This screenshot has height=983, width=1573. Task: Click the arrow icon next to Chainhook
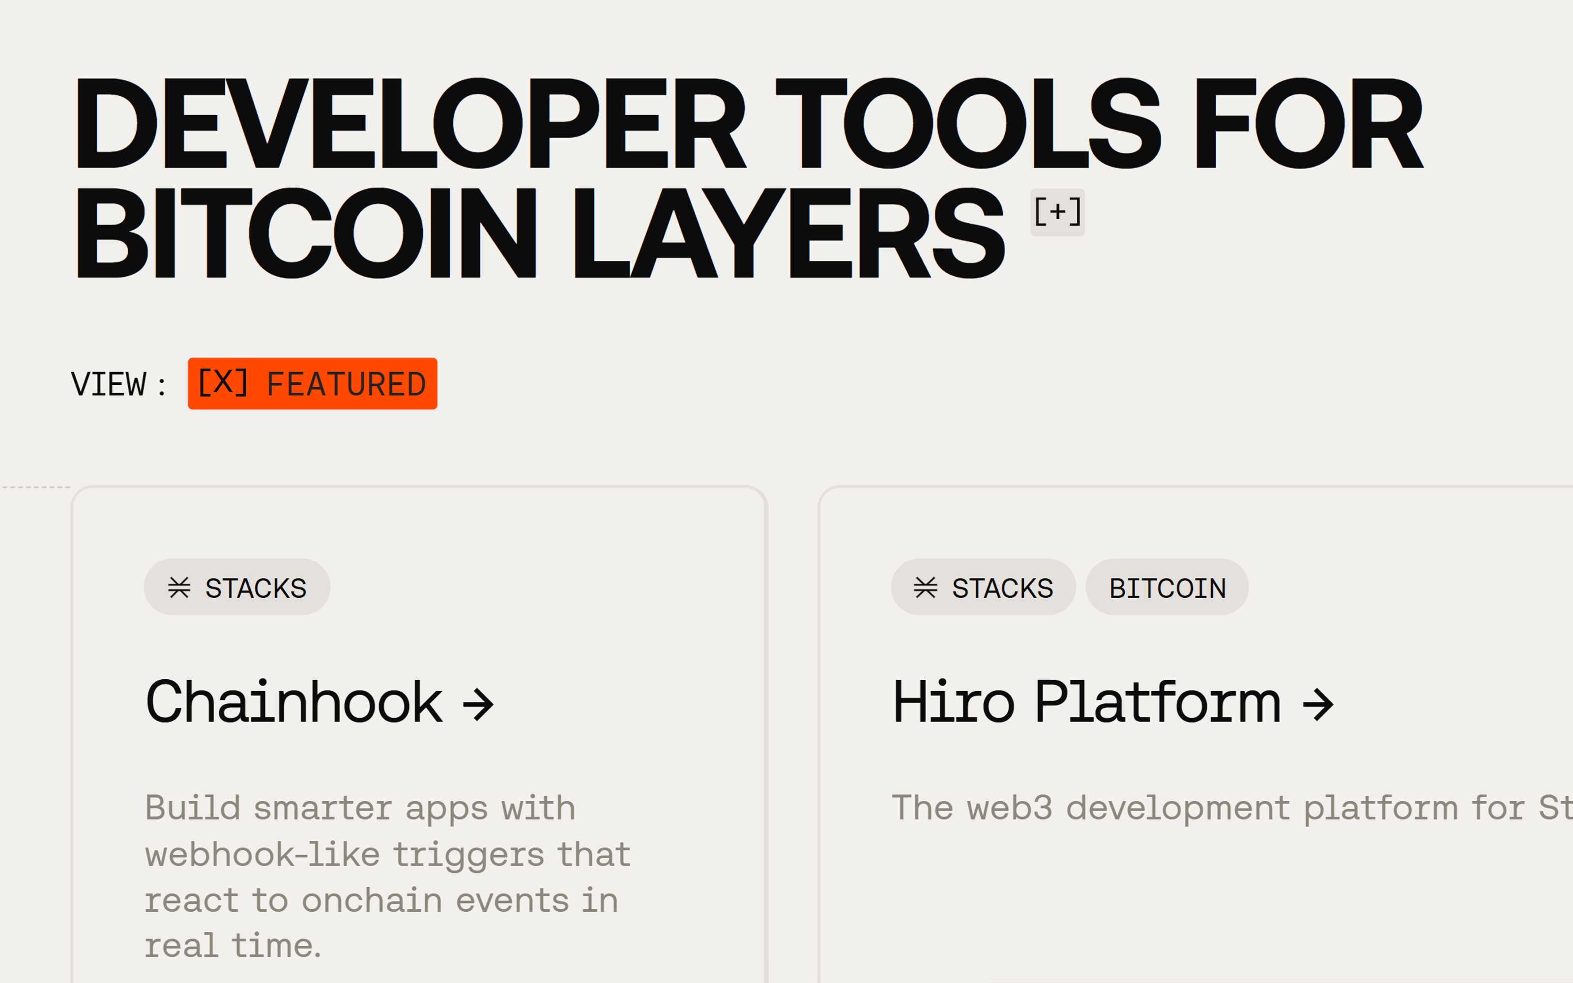478,705
